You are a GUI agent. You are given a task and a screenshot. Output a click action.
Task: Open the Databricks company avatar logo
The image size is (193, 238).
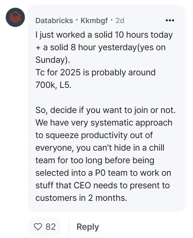tap(15, 17)
